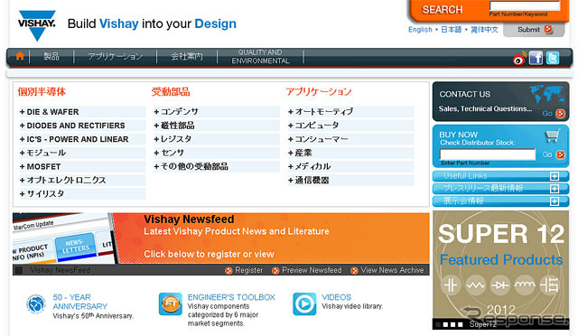The height and width of the screenshot is (336, 578).
Task: Open the Videos link
Action: [x=336, y=297]
